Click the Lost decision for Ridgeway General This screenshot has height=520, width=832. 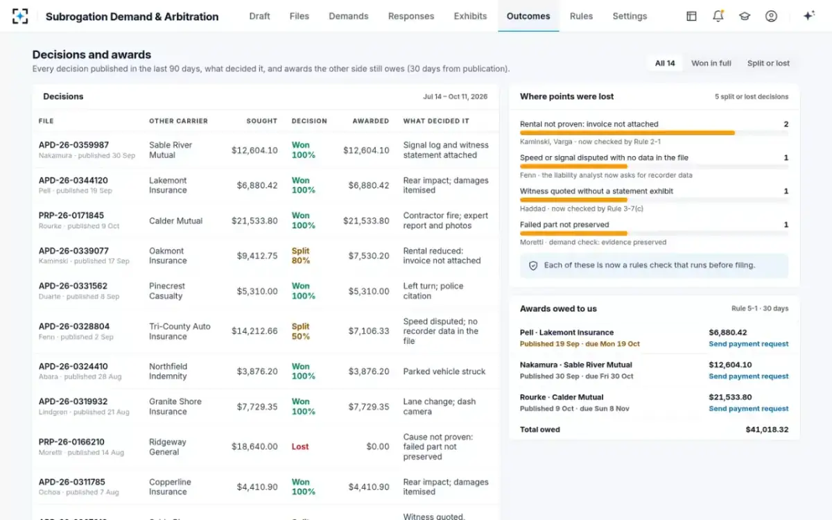300,447
